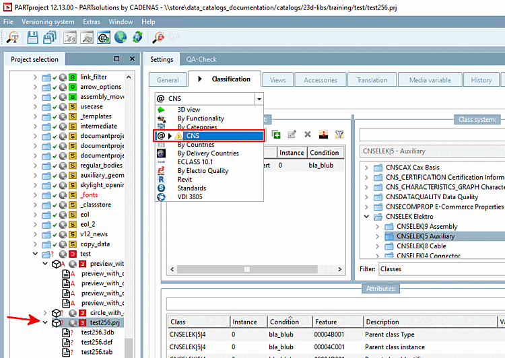Expand CNSCAX Cax Basis class
This screenshot has height=358, width=505.
point(366,168)
